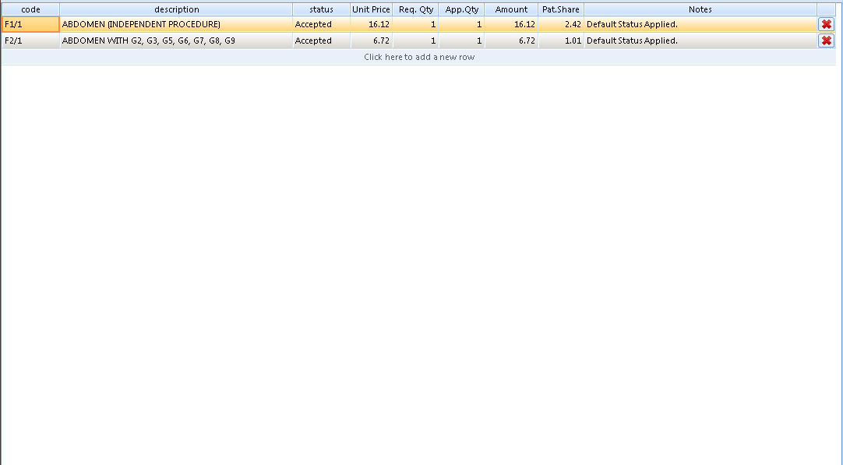This screenshot has height=465, width=843.
Task: Click Accepted status in F1/1 row
Action: click(x=322, y=24)
